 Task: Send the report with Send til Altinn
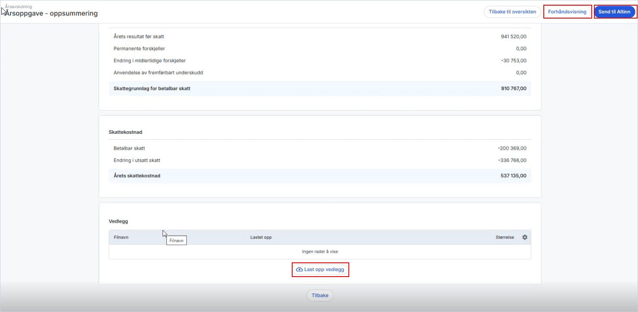tap(614, 12)
